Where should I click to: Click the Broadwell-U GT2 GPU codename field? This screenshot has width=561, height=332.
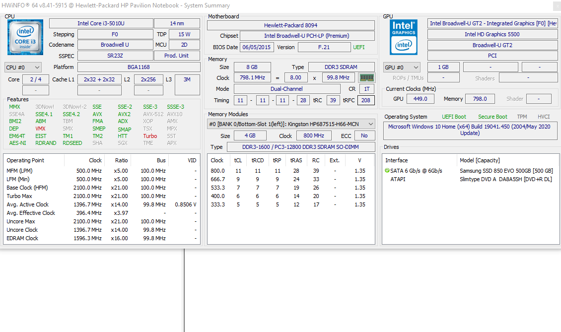(x=492, y=45)
